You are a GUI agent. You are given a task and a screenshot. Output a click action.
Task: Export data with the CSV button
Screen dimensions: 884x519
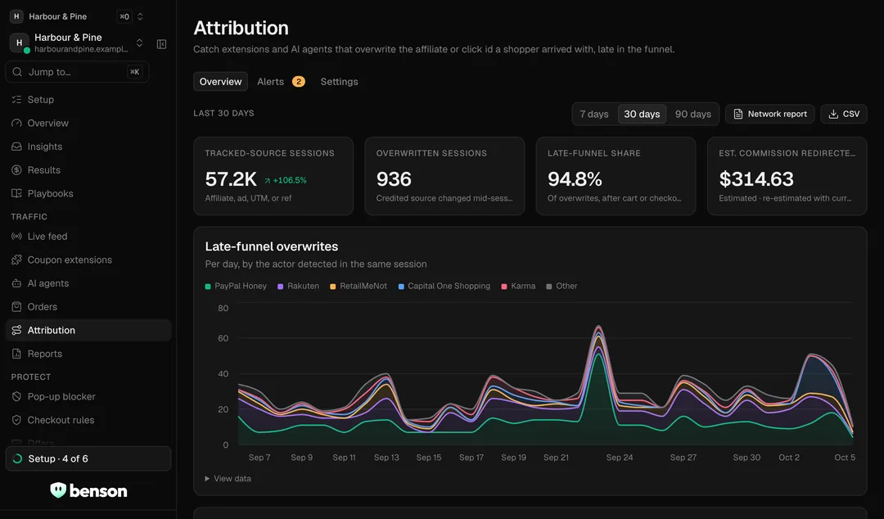pyautogui.click(x=843, y=114)
